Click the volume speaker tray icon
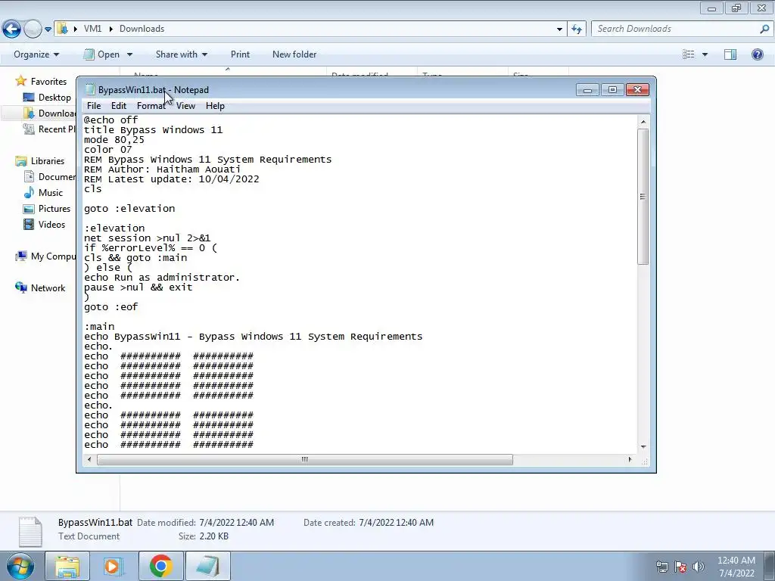 tap(699, 567)
